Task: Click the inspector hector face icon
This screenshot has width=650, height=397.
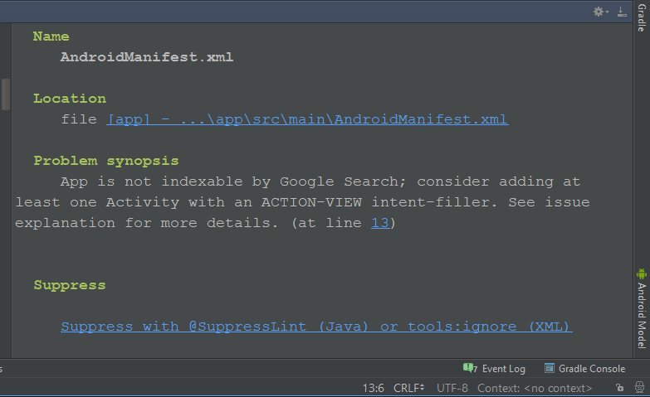Action: 640,388
